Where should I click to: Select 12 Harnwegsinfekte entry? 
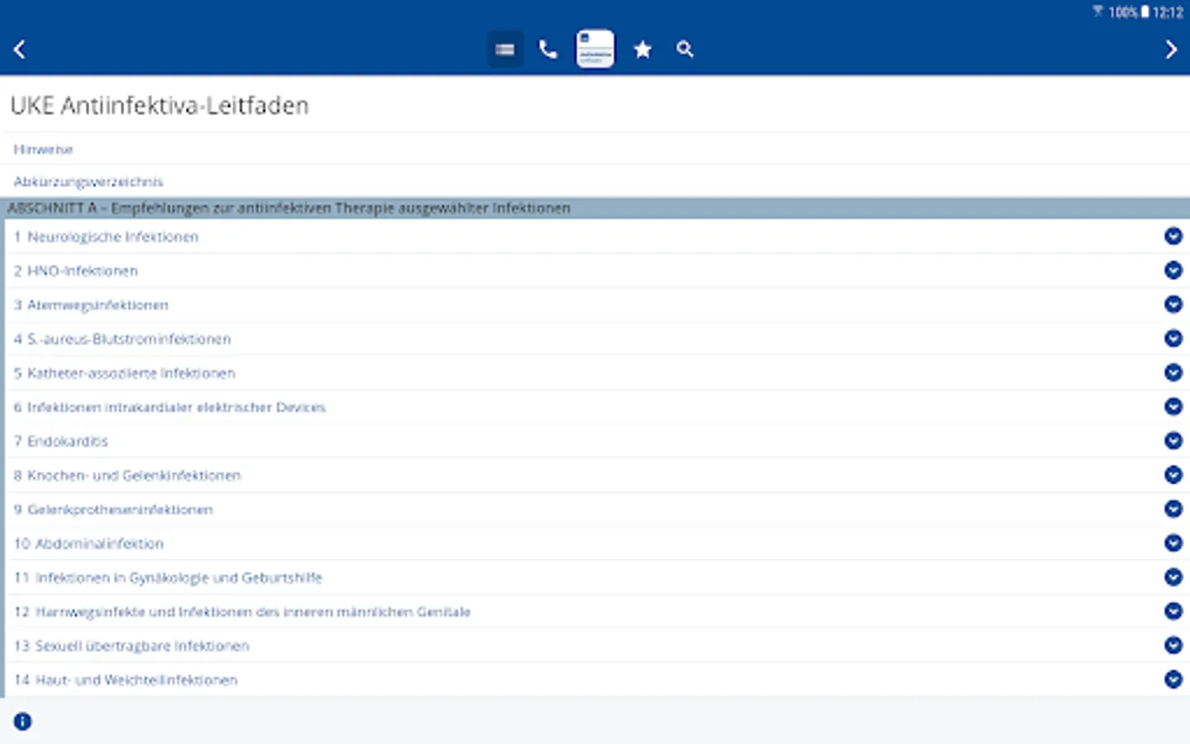242,612
